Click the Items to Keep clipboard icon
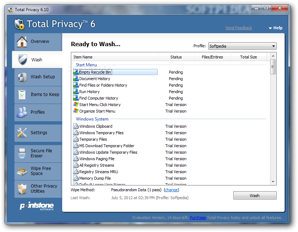Image resolution: width=298 pixels, height=232 pixels. pyautogui.click(x=22, y=95)
